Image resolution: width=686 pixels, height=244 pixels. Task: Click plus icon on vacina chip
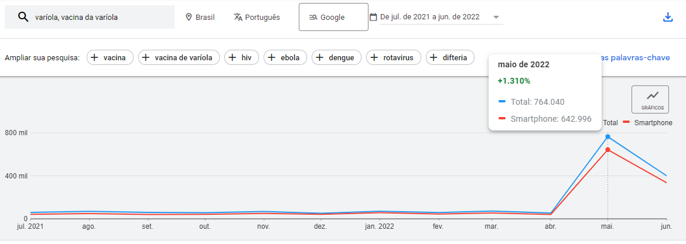(x=95, y=57)
